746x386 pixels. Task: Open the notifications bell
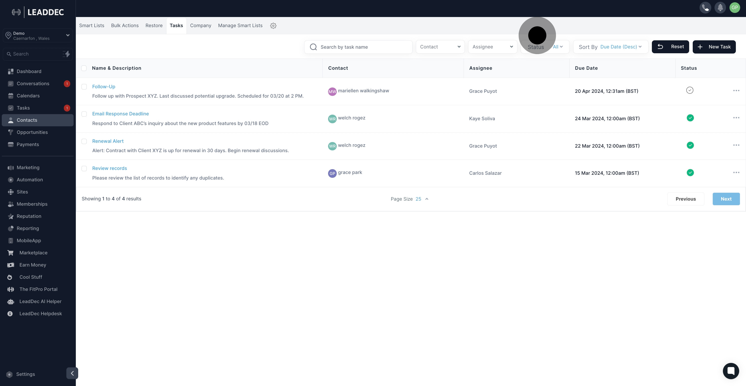(720, 8)
